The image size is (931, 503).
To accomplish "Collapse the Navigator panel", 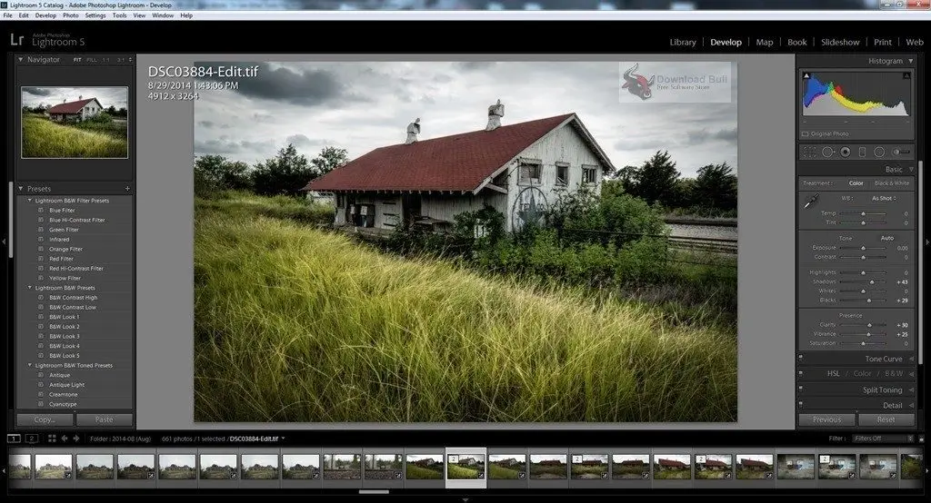I will point(21,59).
